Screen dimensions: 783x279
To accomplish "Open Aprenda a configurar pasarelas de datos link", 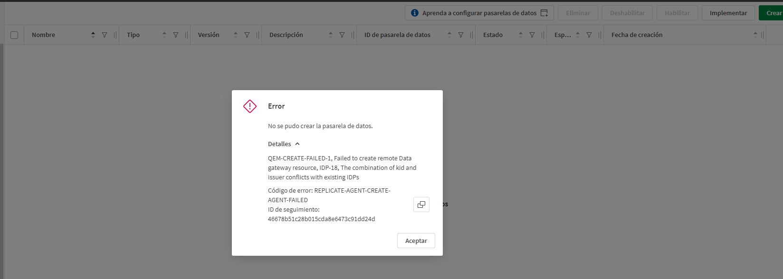I will click(479, 13).
